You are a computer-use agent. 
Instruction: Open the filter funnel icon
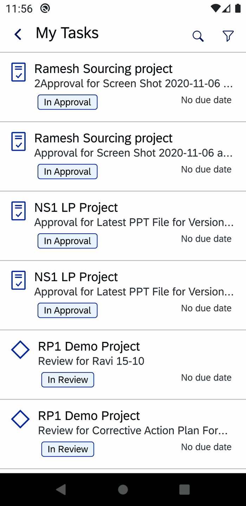pyautogui.click(x=228, y=36)
